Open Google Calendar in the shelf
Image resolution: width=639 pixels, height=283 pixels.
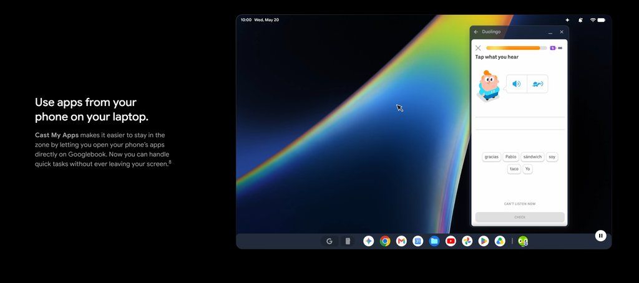click(417, 241)
